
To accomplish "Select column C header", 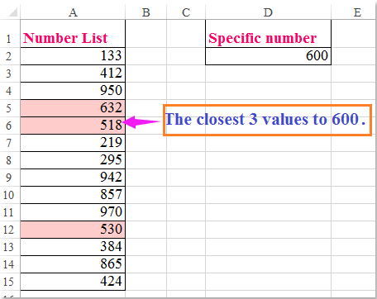I will tap(186, 12).
